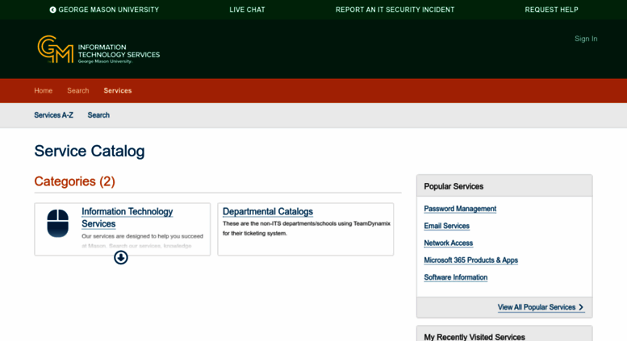Click Report an IT Security Incident
Image resolution: width=627 pixels, height=341 pixels.
point(395,10)
